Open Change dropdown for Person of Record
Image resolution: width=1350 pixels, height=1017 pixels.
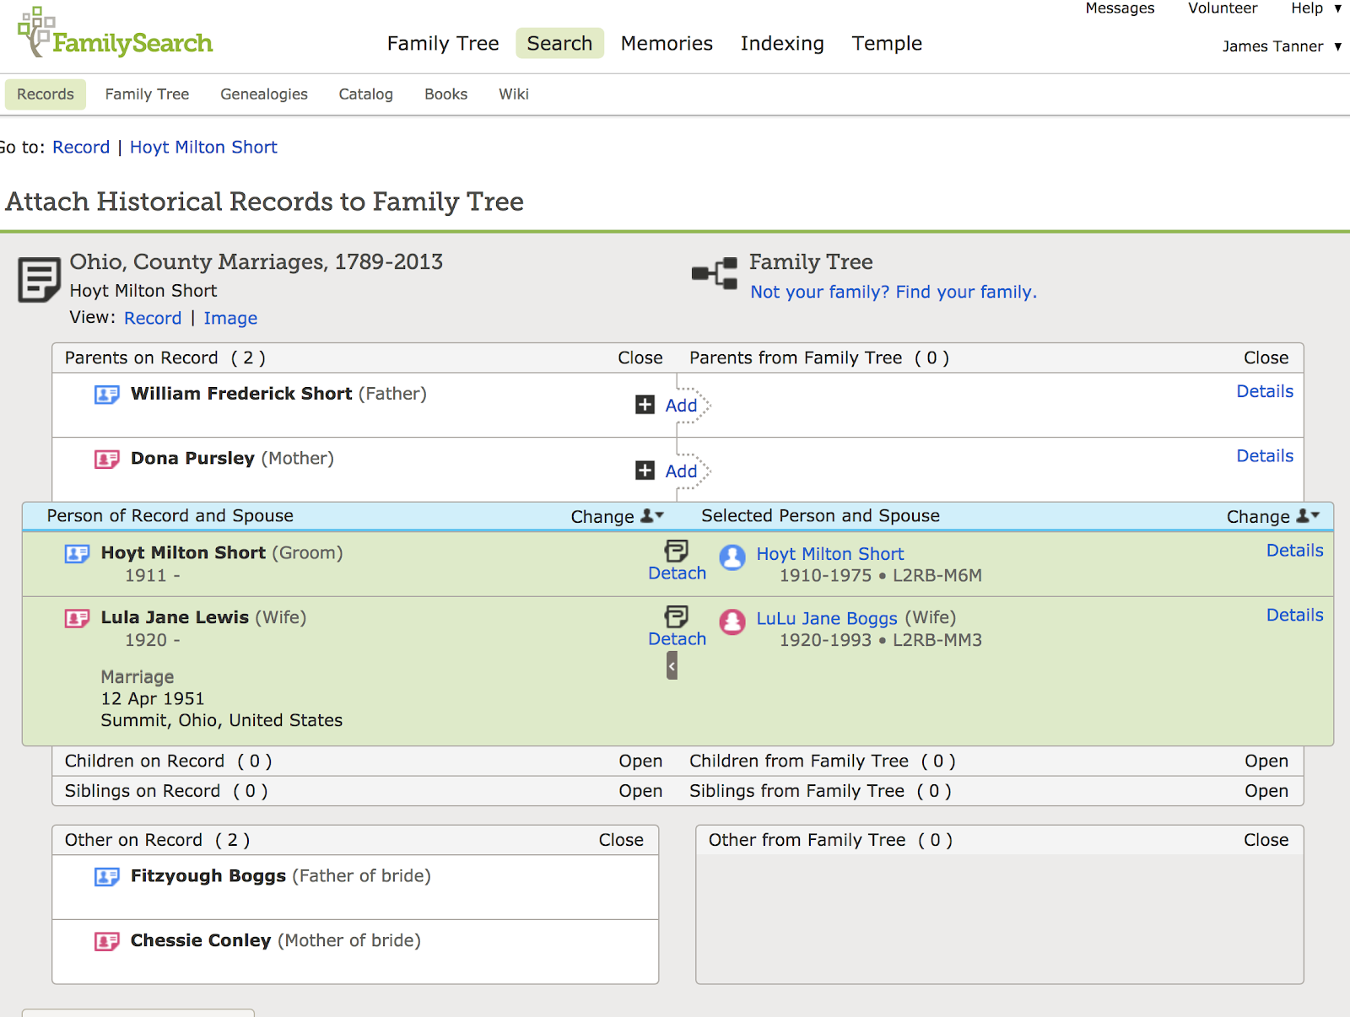point(617,516)
